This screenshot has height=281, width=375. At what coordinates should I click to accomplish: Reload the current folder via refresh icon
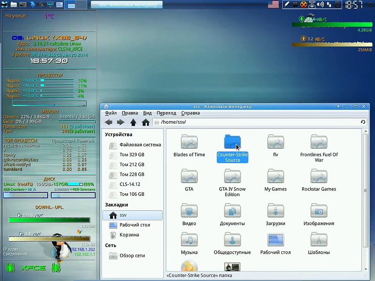pyautogui.click(x=363, y=122)
